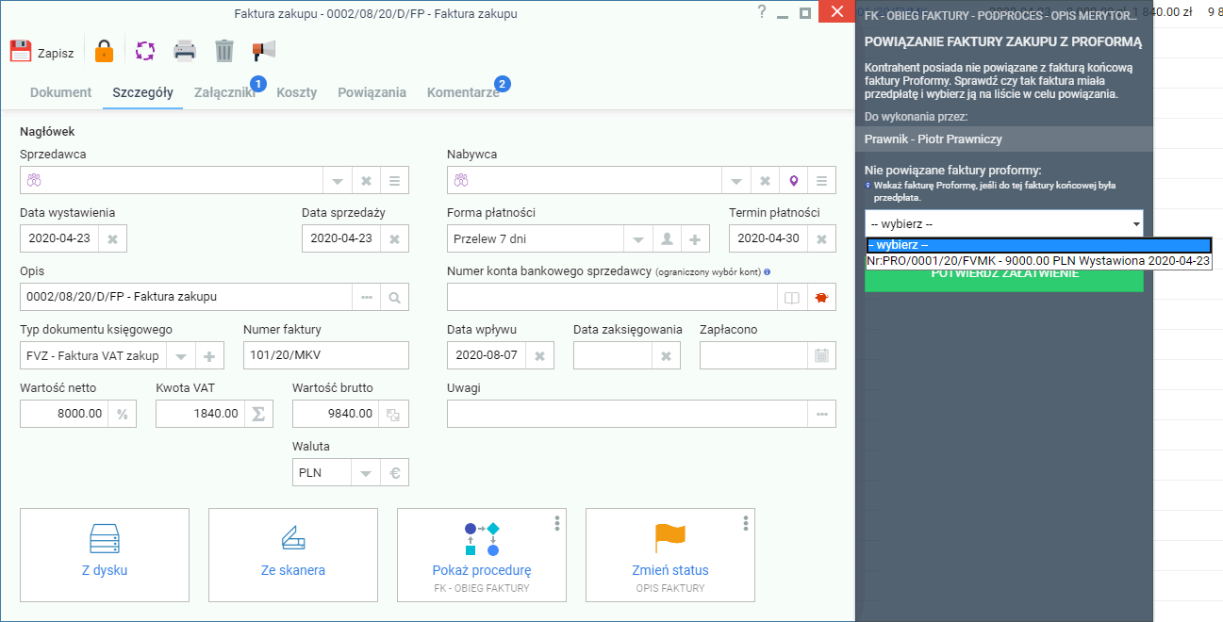Open the Komentarze tab
1223x622 pixels.
click(463, 92)
